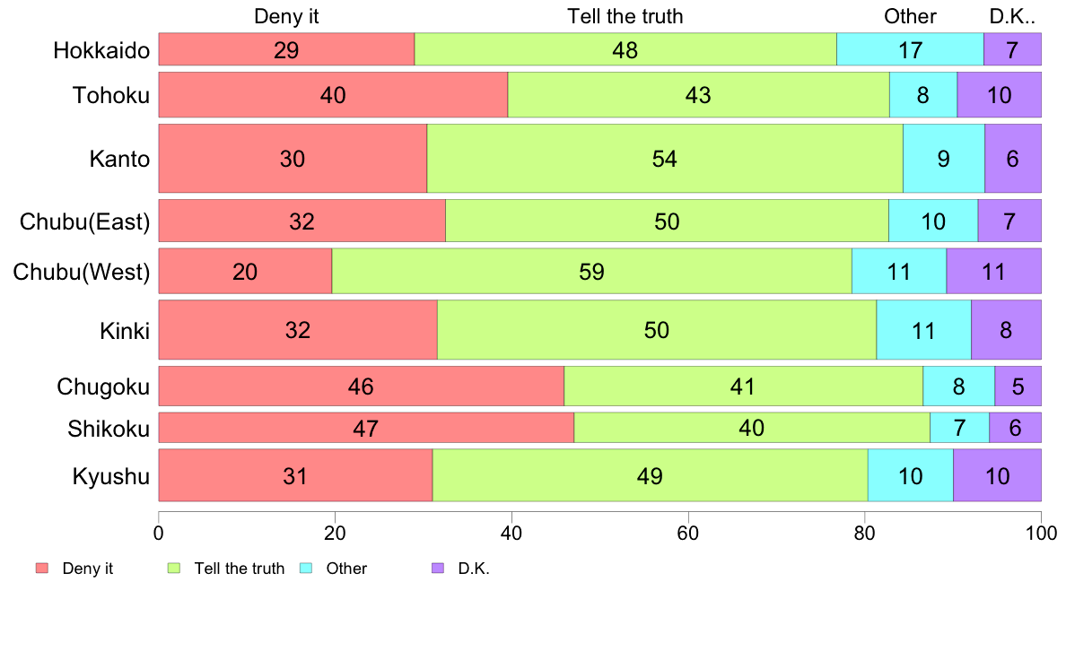Select Kanto's green segment labeled 54
This screenshot has height=660, width=1066.
point(665,159)
